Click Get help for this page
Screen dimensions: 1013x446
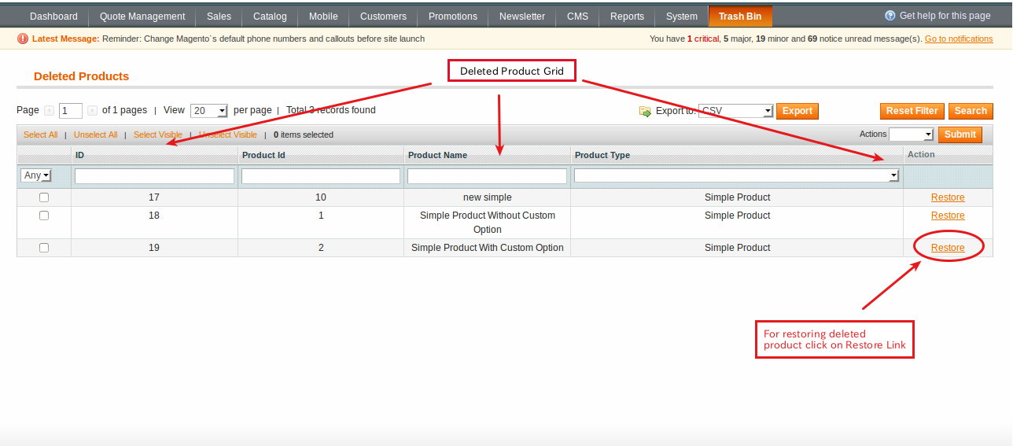click(945, 16)
